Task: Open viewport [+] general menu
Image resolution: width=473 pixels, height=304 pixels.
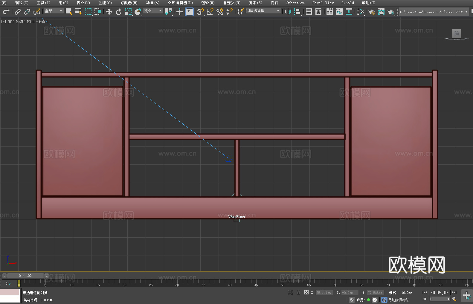Action: click(x=4, y=22)
